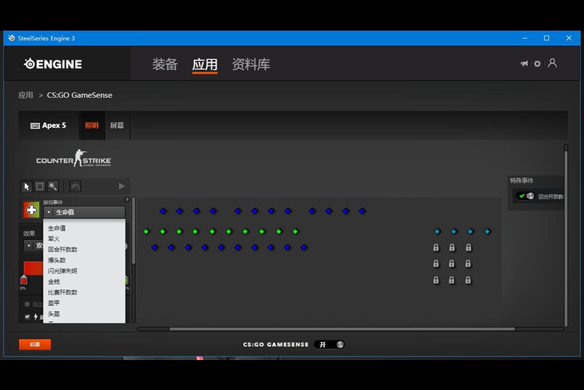The image size is (584, 390).
Task: Click the leftmost blue key in third row
Action: point(155,248)
